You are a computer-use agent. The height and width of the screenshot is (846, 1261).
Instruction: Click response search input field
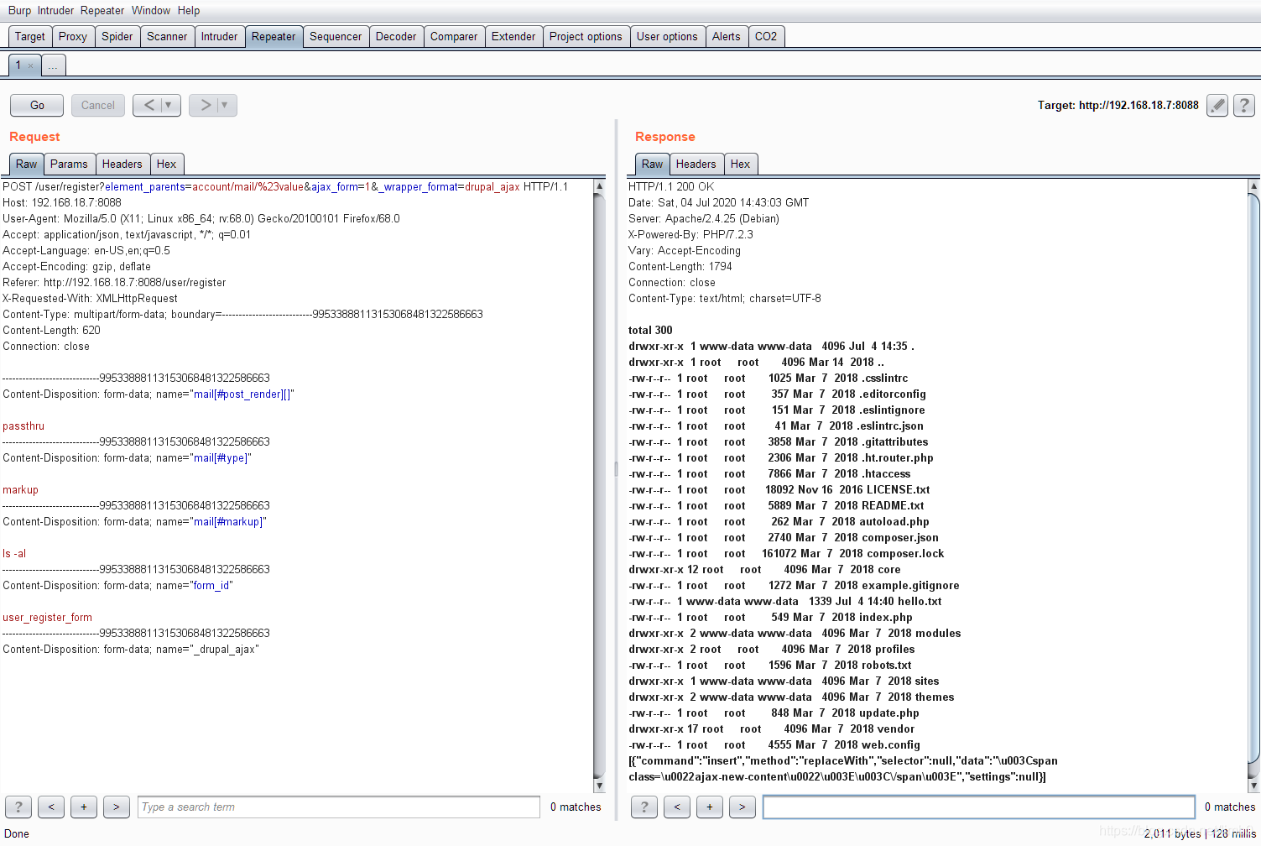click(x=979, y=807)
